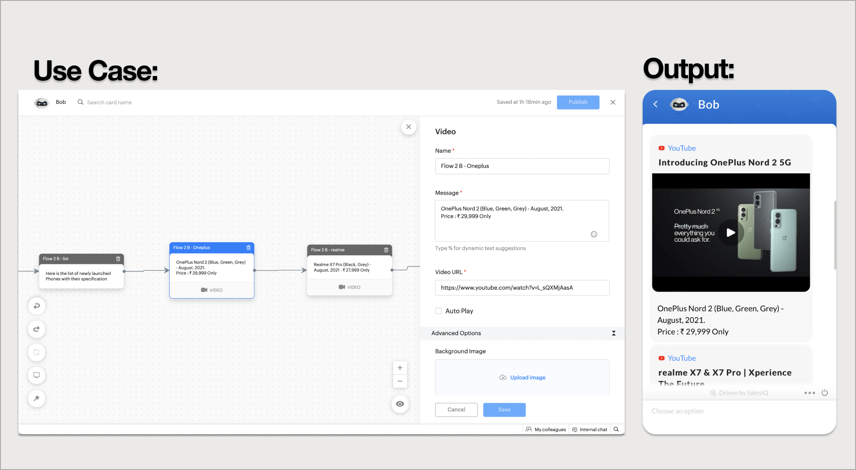Zoom out the canvas with minus button
Viewport: 856px width, 470px height.
pyautogui.click(x=400, y=381)
